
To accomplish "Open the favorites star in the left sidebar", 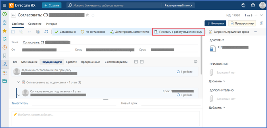I will (5, 31).
